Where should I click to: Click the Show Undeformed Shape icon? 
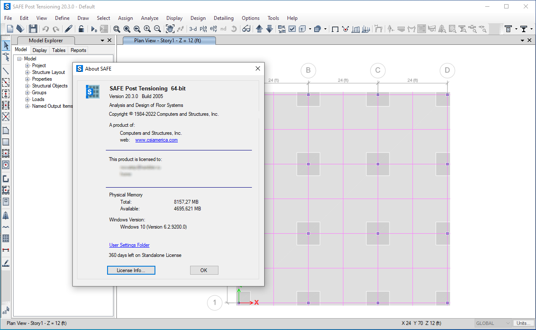click(x=335, y=29)
